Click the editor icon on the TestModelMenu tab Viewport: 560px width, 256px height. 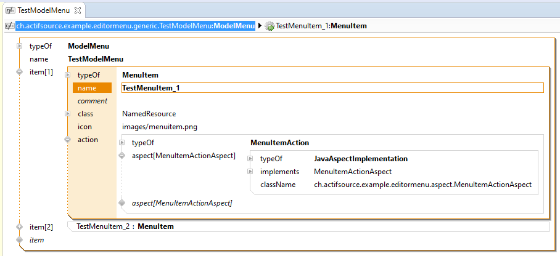coord(10,10)
